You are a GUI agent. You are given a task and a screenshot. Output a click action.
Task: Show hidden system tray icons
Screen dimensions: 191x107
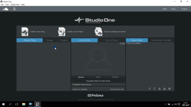(x=165, y=104)
